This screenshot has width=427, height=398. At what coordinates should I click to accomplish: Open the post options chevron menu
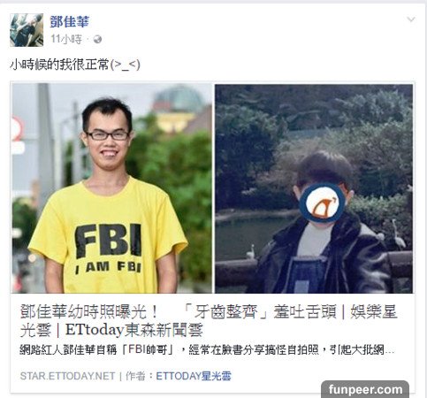pyautogui.click(x=411, y=19)
